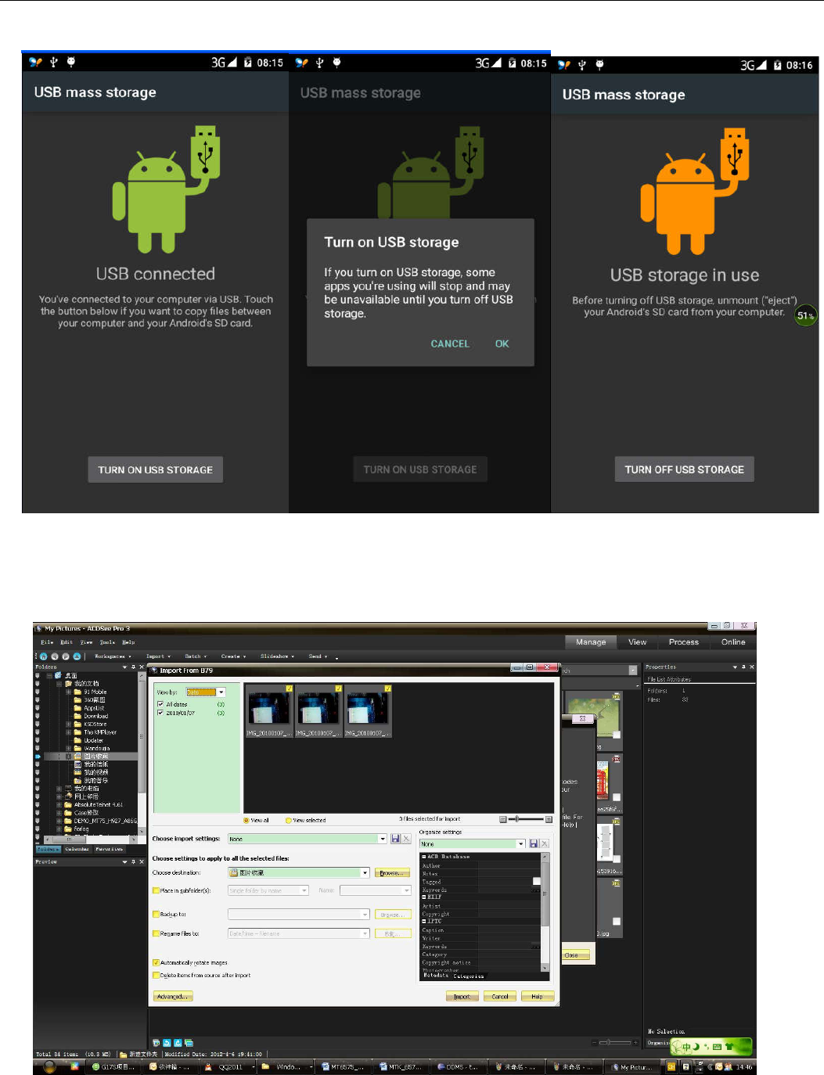Toggle the All dates checkbox
824x1075 pixels.
click(160, 704)
